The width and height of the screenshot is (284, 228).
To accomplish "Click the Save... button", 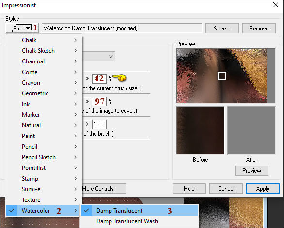I will coord(222,28).
